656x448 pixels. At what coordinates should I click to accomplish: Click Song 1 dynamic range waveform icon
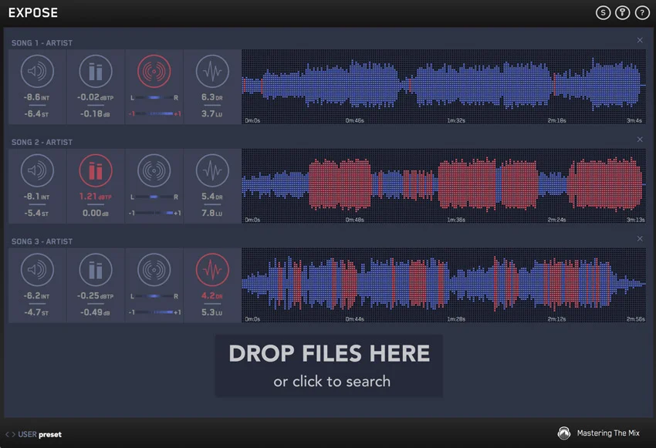point(212,72)
